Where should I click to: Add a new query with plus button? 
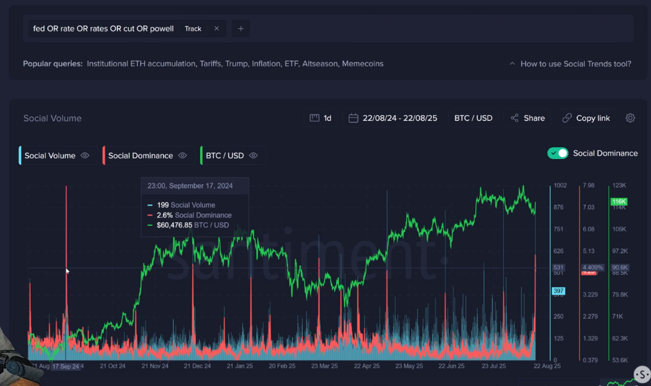click(241, 29)
